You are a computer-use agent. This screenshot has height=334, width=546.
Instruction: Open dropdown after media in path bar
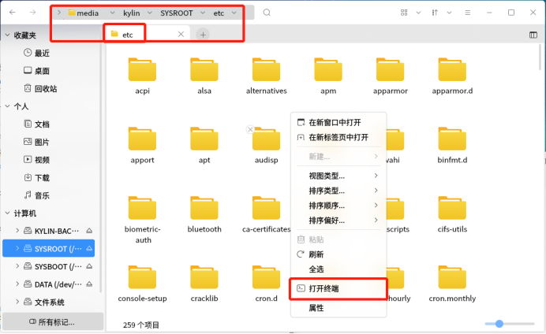pos(112,13)
